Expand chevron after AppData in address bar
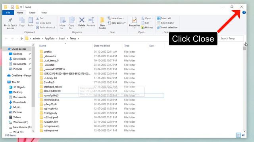Screen dimensions: 254x142 click(x=57, y=39)
